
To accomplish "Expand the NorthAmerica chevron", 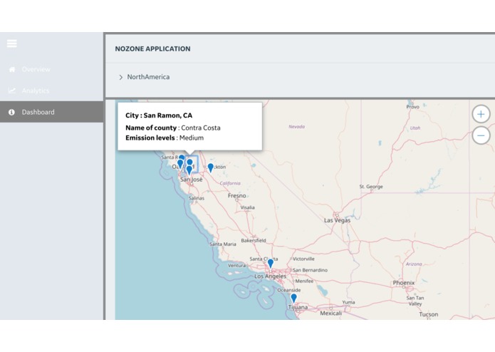I will pos(120,78).
